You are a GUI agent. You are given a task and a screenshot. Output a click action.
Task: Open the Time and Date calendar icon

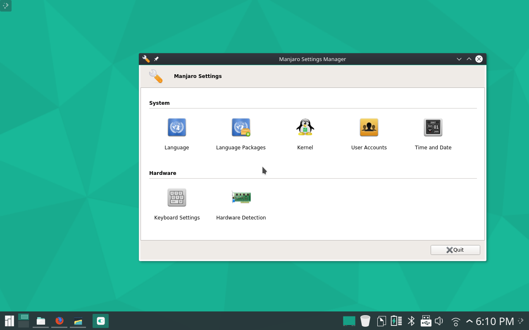click(433, 127)
